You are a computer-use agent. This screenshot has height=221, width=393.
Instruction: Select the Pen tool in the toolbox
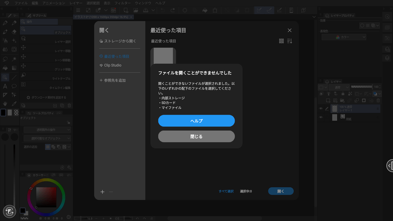pos(5,23)
